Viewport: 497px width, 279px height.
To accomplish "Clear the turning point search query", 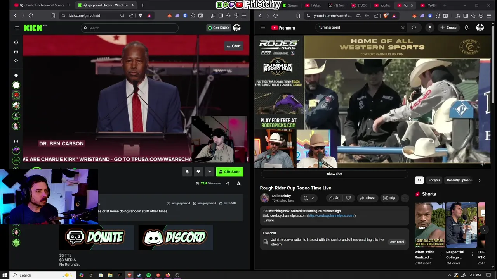I will [x=403, y=28].
